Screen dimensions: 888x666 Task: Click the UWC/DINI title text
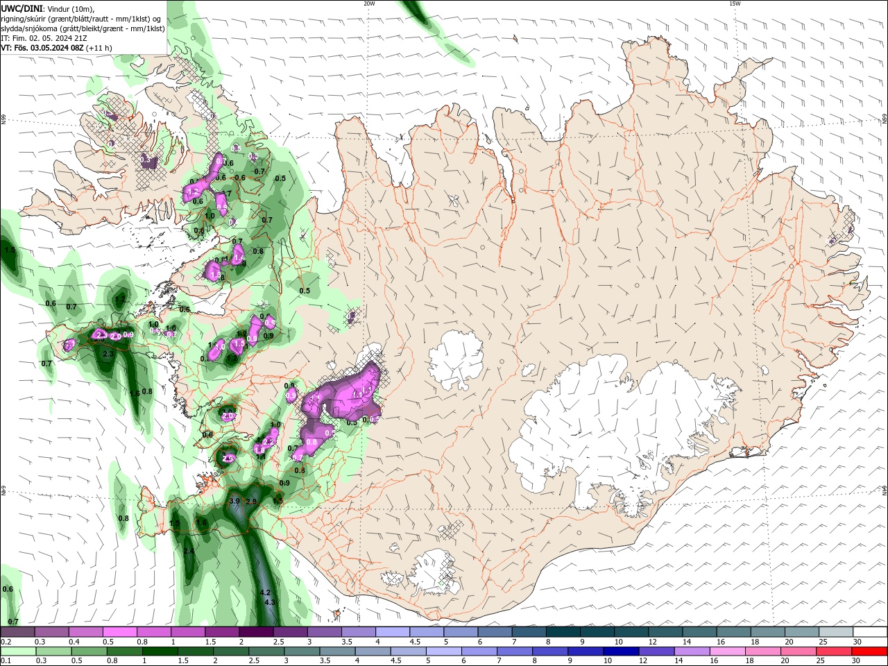click(21, 8)
